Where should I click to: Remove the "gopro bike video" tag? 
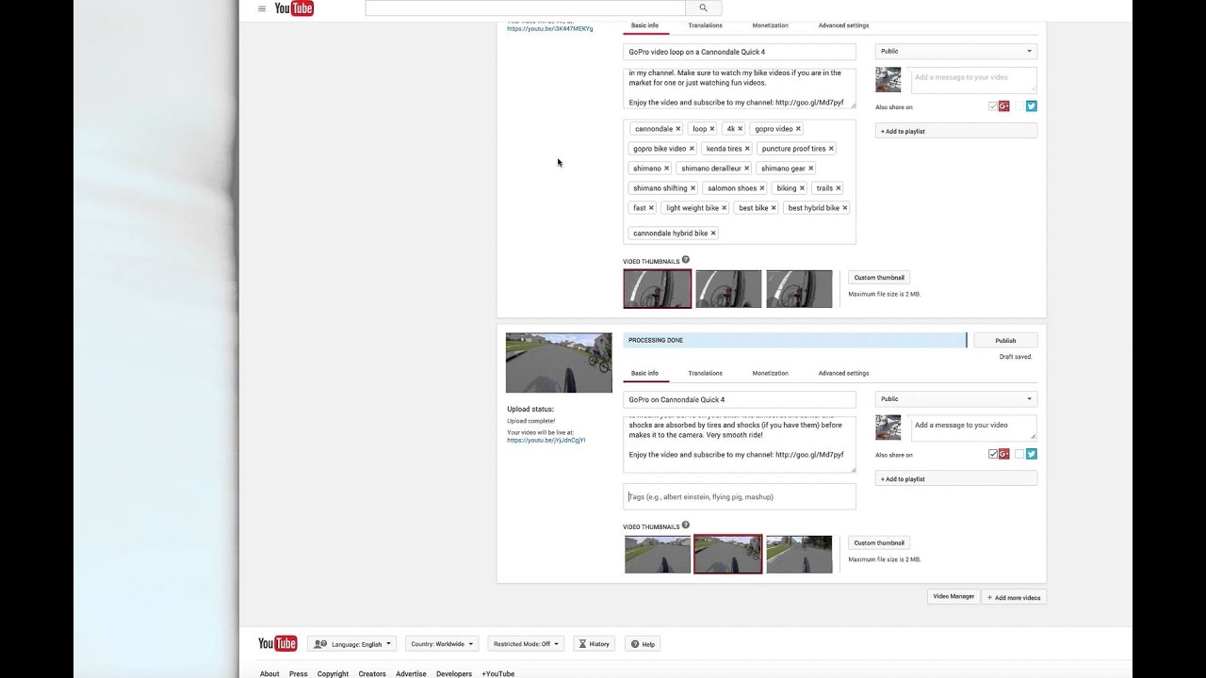coord(692,149)
